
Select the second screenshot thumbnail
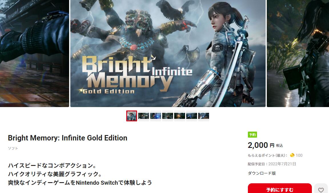[x=144, y=116]
